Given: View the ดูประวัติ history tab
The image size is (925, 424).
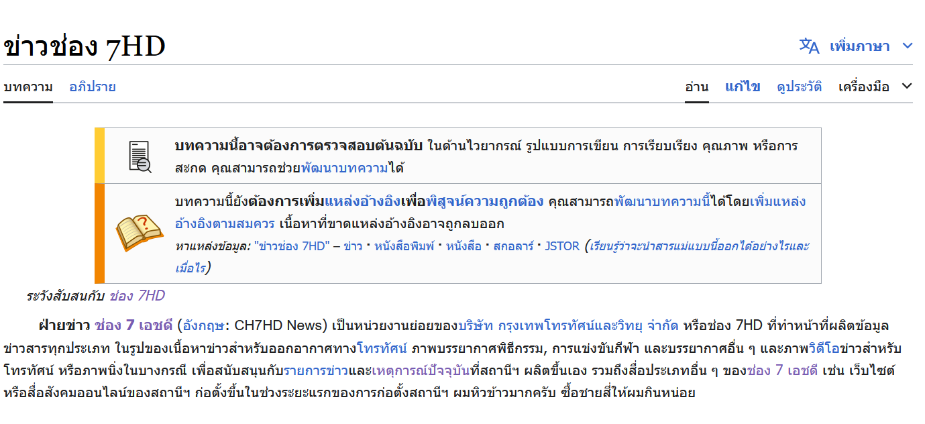Looking at the screenshot, I should [x=800, y=87].
